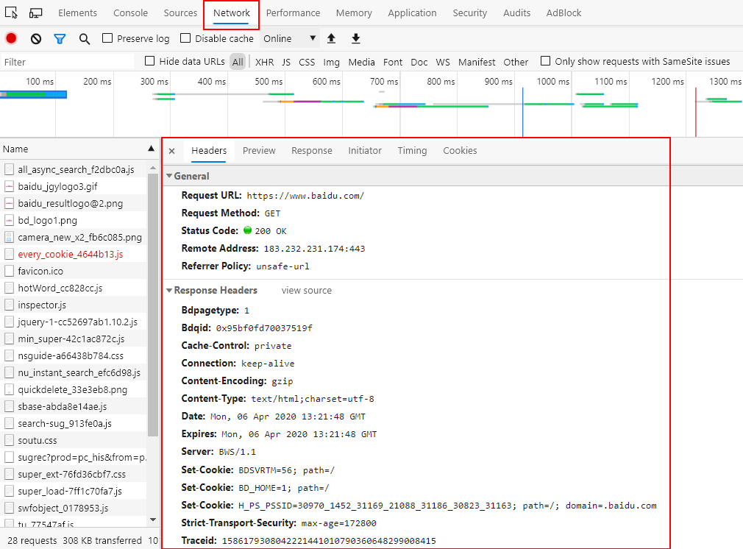Switch to the Console panel

[130, 13]
